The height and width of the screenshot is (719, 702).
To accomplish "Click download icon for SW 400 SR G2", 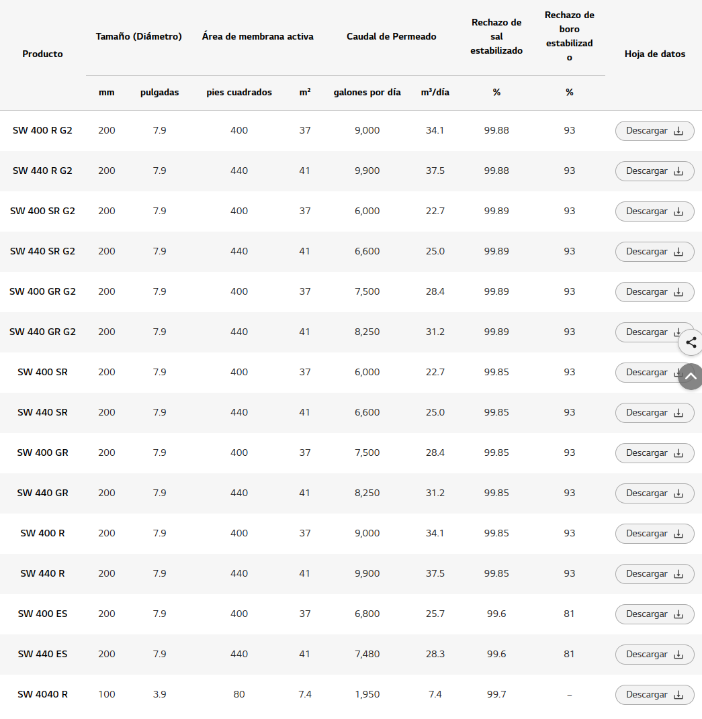I will (x=678, y=211).
